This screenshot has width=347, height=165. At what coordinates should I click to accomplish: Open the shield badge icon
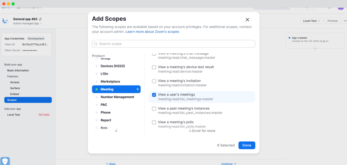(5, 161)
